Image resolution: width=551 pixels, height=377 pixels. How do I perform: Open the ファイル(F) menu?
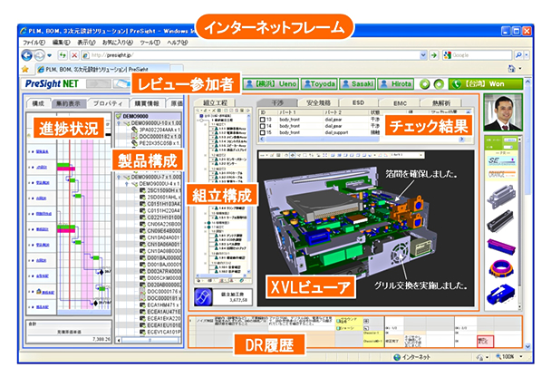coord(34,43)
